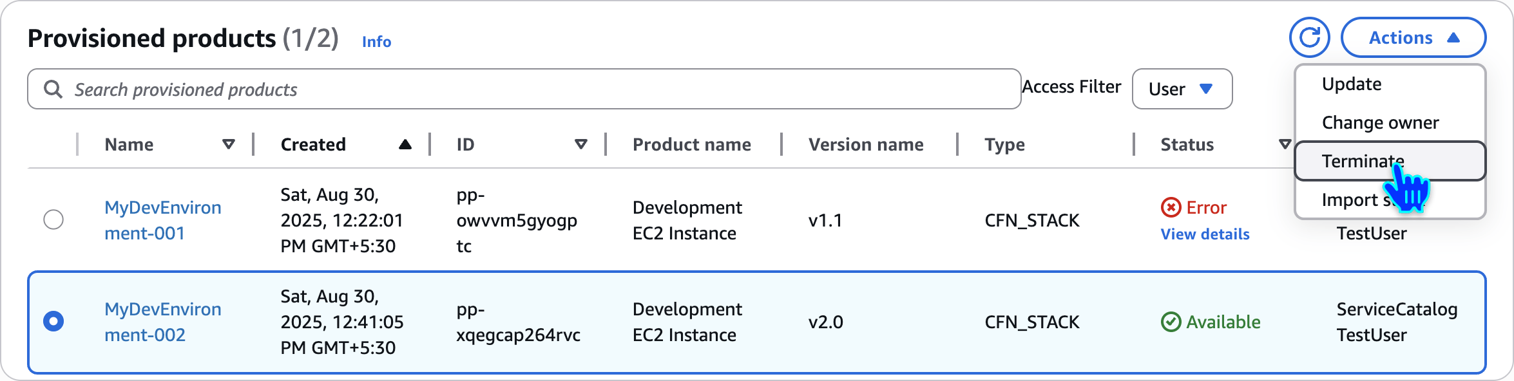
Task: Click ID cell pp-owvvm5gyogptc
Action: (517, 220)
